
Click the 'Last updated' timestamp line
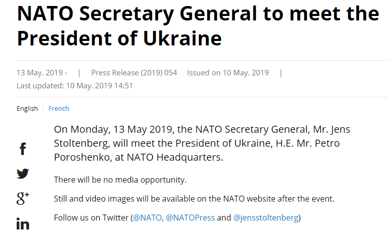click(x=74, y=85)
